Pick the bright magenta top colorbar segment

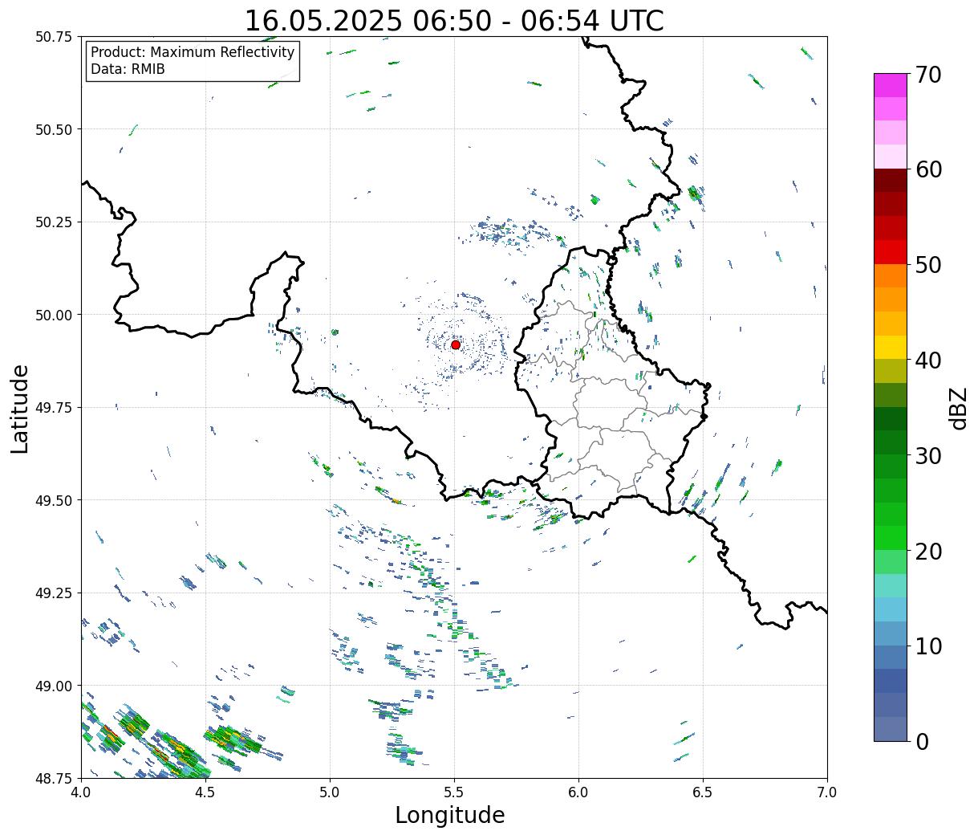891,85
